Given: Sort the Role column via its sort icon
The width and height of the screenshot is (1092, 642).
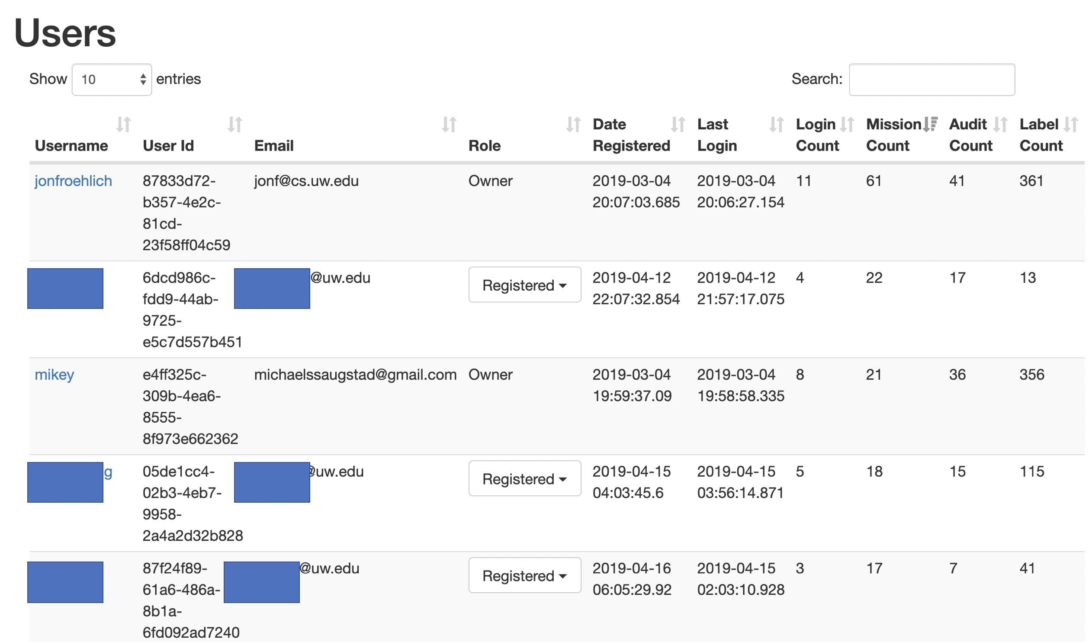Looking at the screenshot, I should 574,125.
